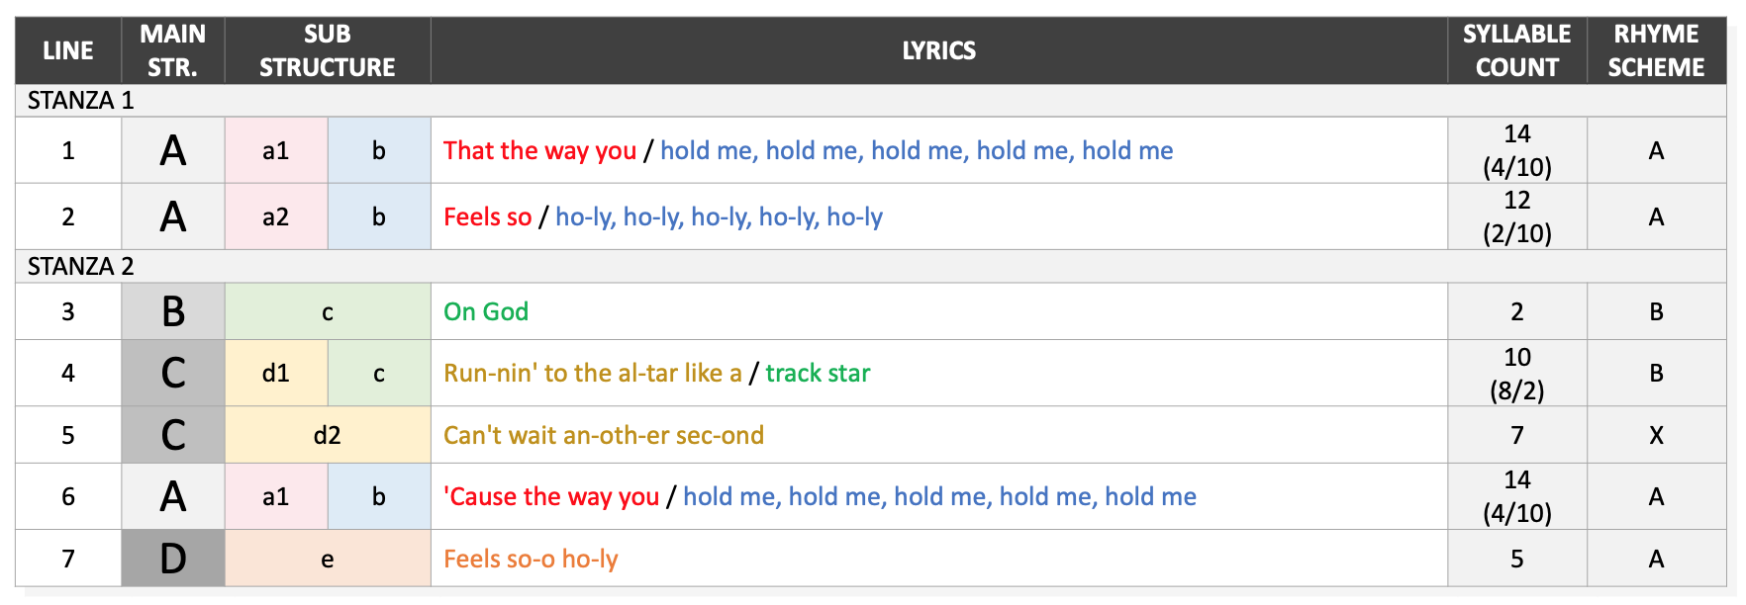Click main structure B in line 3
The width and height of the screenshot is (1746, 605).
pyautogui.click(x=173, y=312)
